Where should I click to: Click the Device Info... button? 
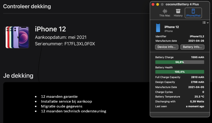click(x=167, y=47)
